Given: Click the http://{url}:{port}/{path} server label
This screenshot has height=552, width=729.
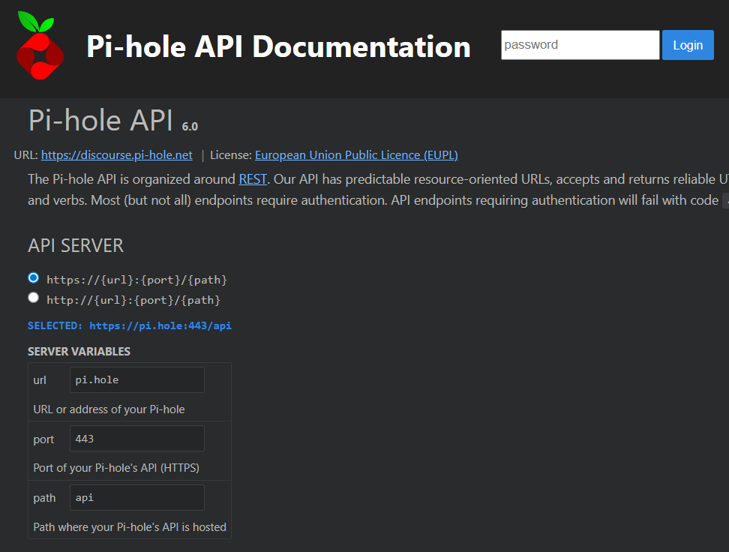Looking at the screenshot, I should coord(133,300).
